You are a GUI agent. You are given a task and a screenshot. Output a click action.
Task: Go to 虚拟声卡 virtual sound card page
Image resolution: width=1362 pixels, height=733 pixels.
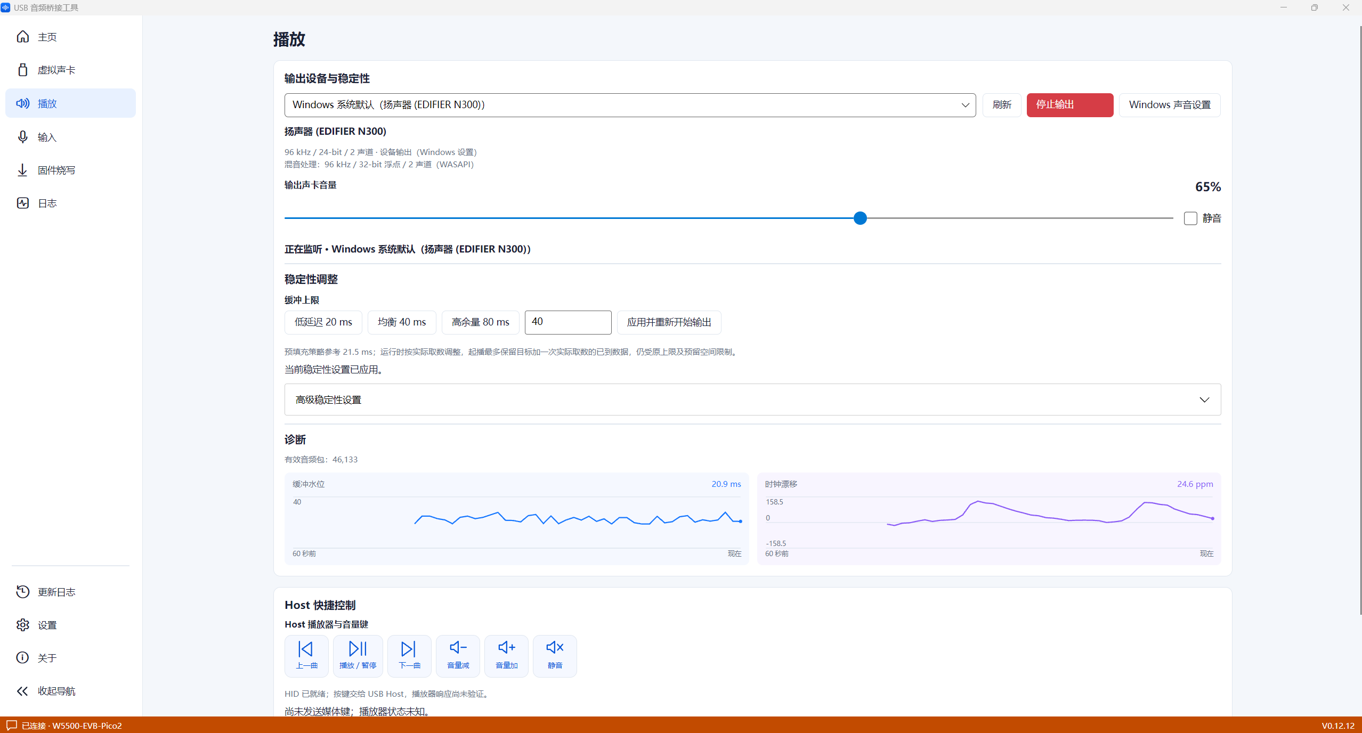(70, 70)
